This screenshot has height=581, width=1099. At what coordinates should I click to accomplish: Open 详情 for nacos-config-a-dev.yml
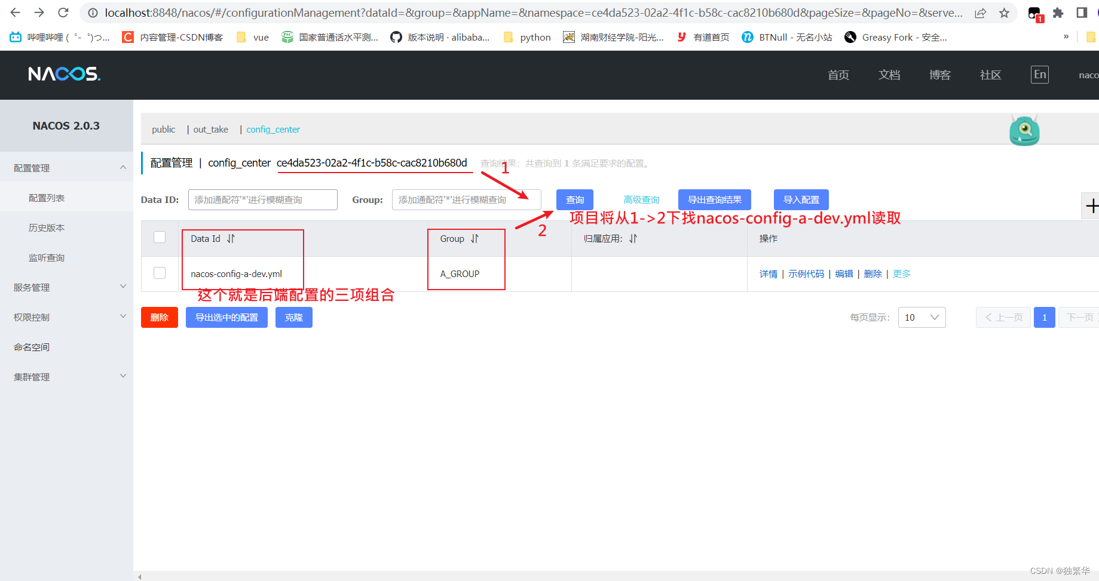(x=769, y=273)
